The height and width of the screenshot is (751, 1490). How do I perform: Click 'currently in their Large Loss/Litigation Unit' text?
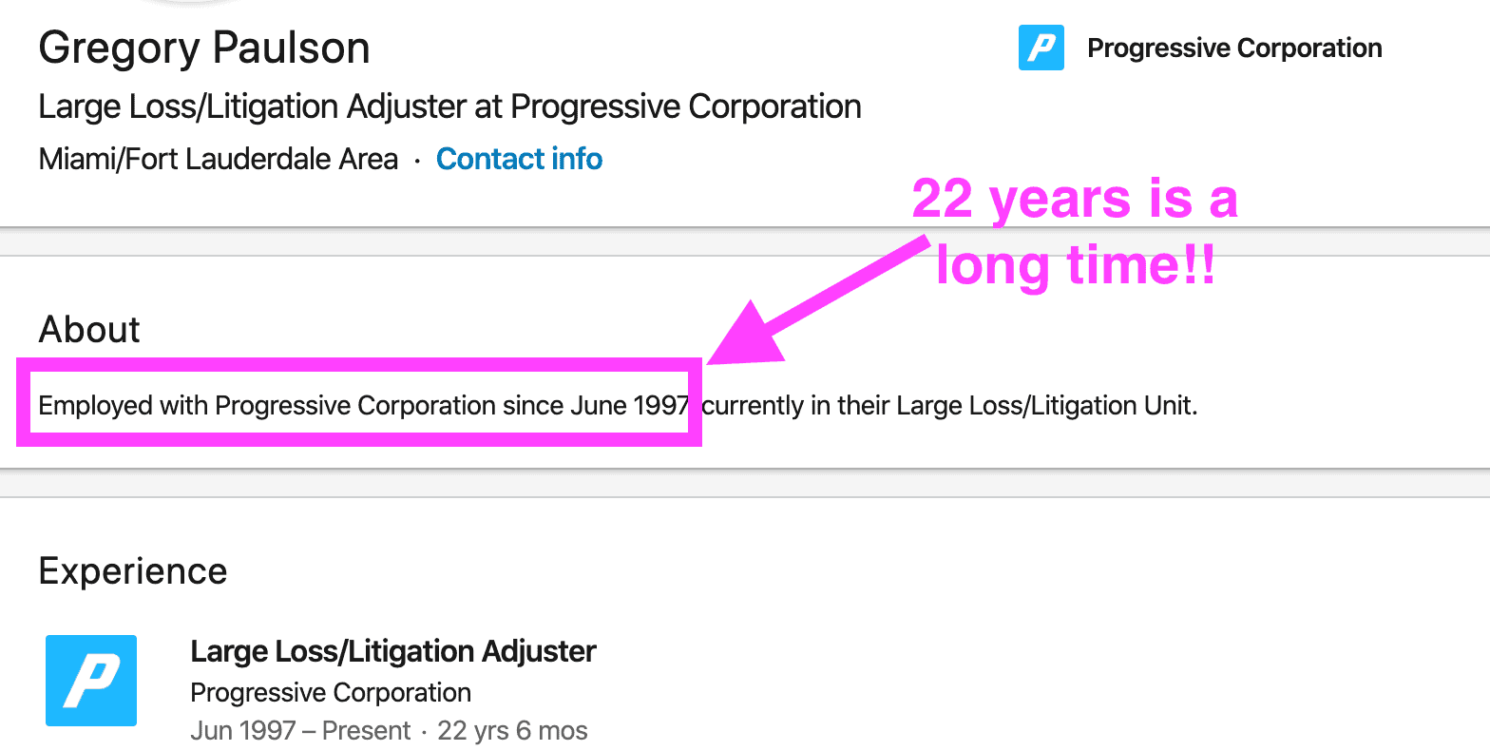pyautogui.click(x=948, y=406)
